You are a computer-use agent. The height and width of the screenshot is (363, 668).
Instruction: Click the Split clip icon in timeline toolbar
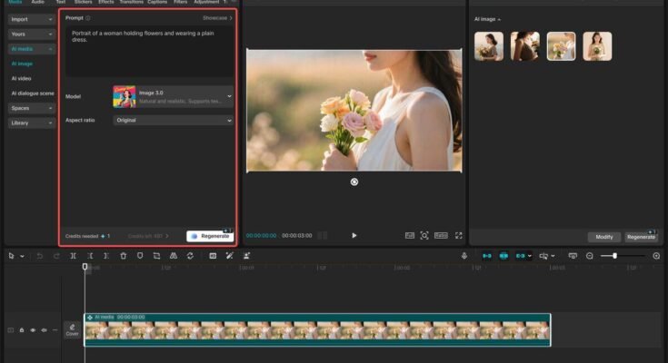point(73,256)
